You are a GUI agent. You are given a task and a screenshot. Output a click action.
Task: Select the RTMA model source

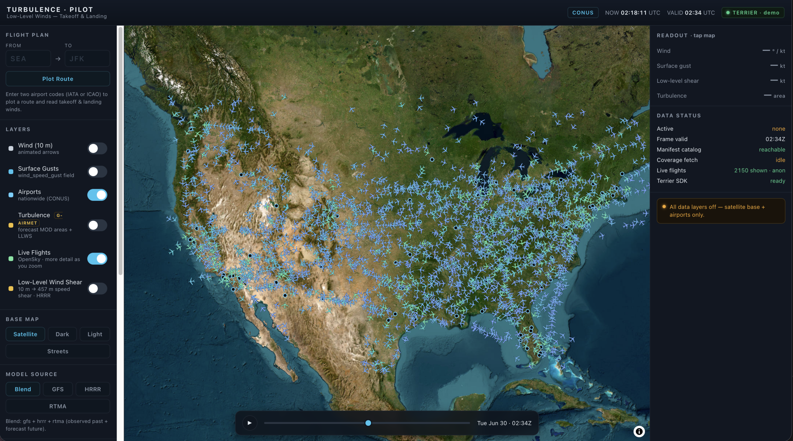58,406
